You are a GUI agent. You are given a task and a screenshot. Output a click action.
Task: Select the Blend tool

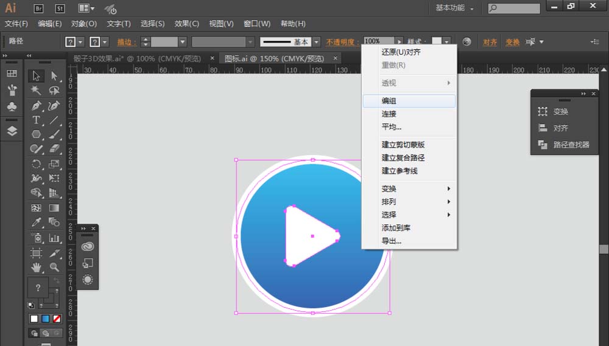54,223
